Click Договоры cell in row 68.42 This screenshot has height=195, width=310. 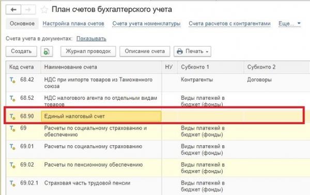tap(259, 80)
